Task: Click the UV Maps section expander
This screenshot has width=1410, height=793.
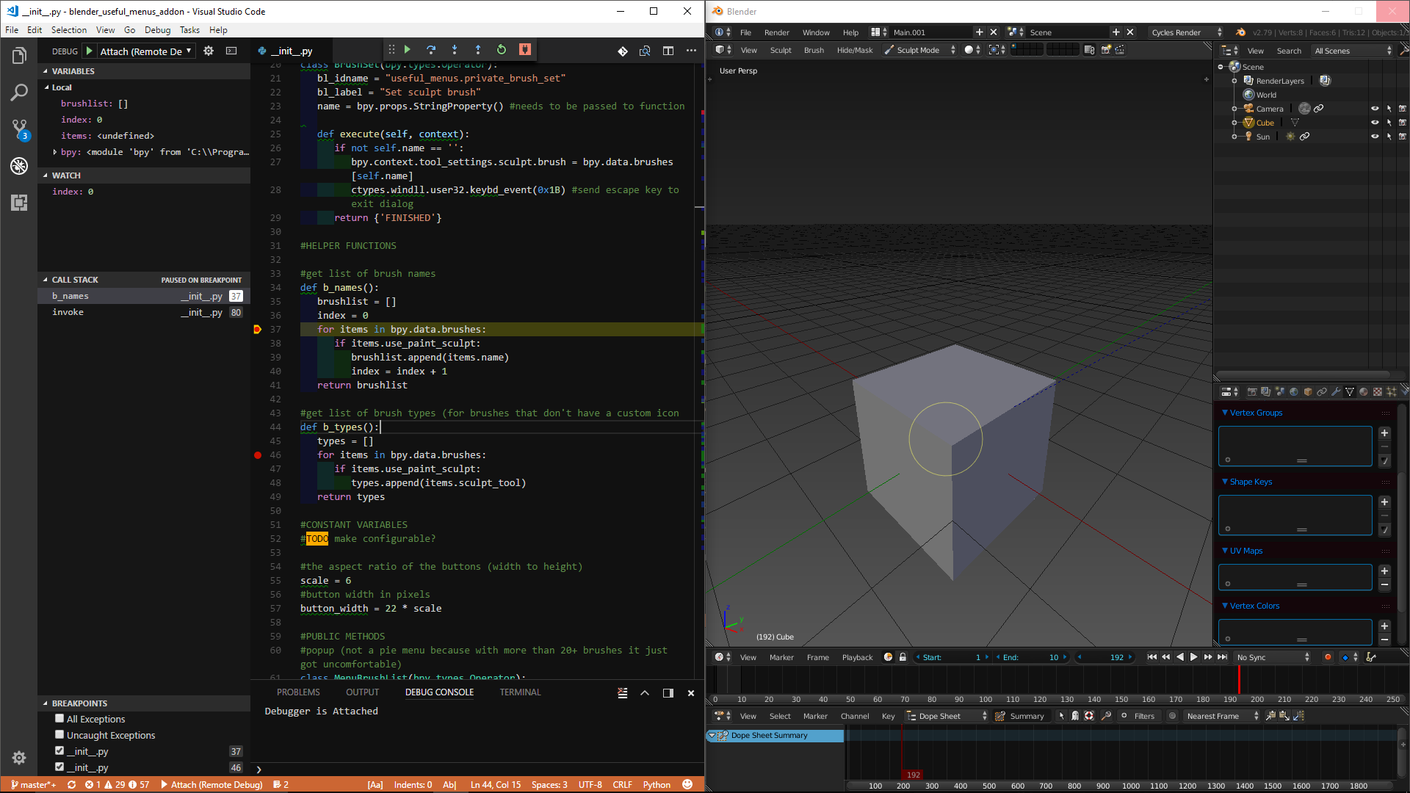Action: [1224, 550]
